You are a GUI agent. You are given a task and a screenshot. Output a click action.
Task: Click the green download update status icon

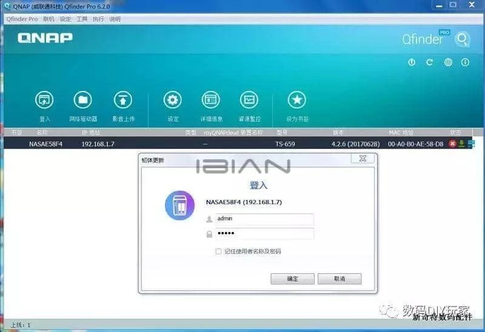pyautogui.click(x=461, y=144)
